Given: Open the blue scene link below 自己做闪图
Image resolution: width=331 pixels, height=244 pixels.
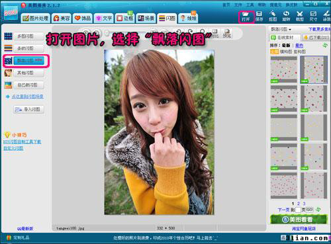Looking at the screenshot, I should 27,97.
